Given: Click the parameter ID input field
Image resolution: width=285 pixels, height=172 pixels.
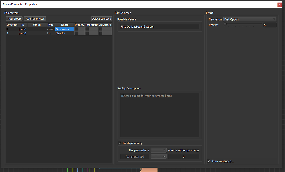Looking at the screenshot, I should (134, 156).
